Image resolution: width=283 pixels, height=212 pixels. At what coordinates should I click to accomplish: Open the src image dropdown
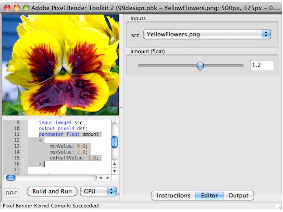pyautogui.click(x=207, y=35)
